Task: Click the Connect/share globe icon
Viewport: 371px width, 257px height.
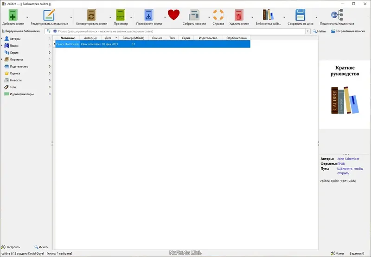Action: coord(337,15)
